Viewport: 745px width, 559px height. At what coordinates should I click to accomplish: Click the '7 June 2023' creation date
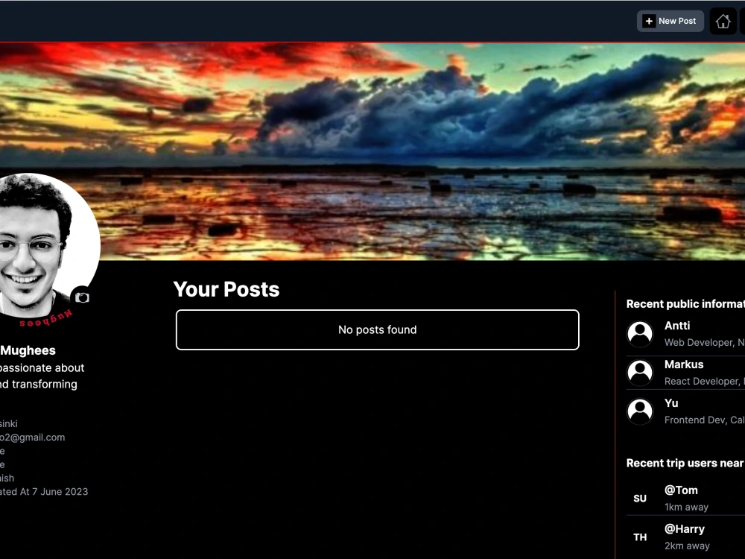[x=60, y=491]
